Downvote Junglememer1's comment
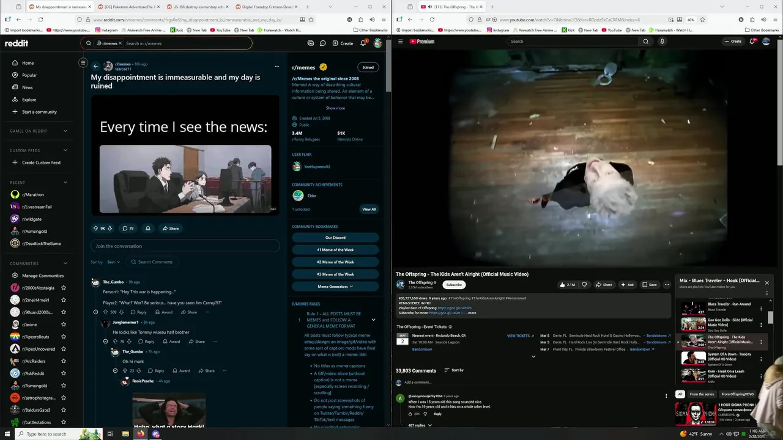Screen dimensions: 783x440 pos(129,342)
